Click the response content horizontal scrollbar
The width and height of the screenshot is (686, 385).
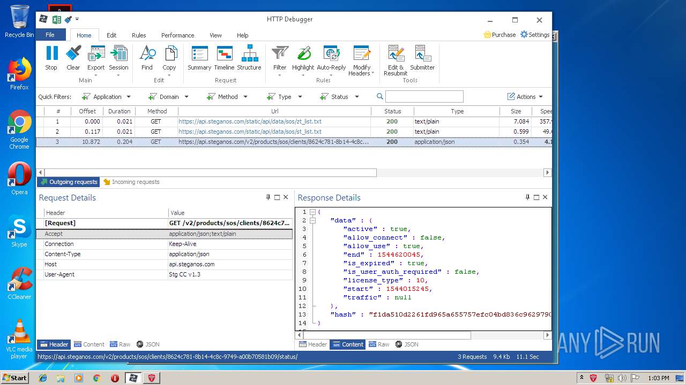pyautogui.click(x=386, y=335)
